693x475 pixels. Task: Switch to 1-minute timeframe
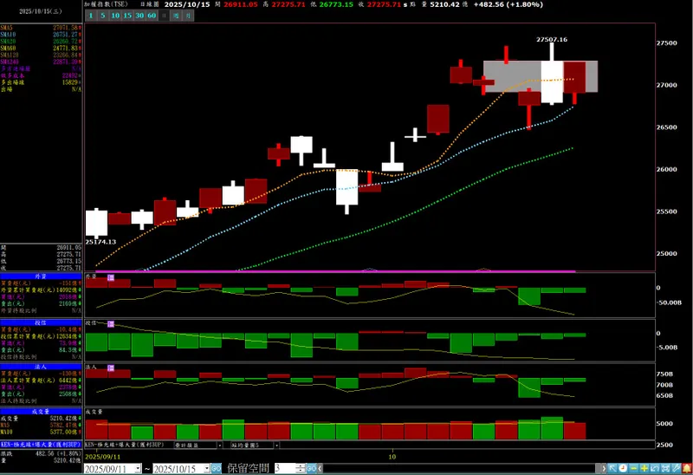click(91, 16)
